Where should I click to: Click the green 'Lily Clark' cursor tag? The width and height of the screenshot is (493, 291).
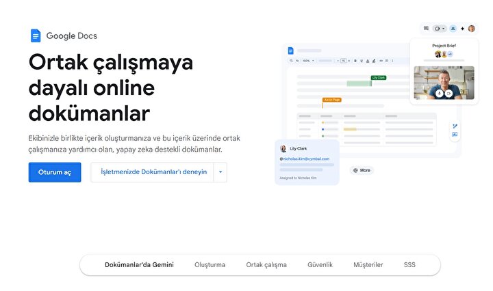pos(379,77)
